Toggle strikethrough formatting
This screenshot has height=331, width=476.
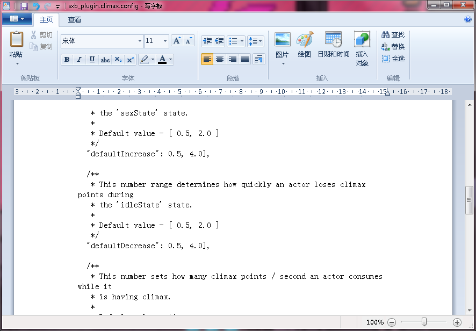coord(105,60)
